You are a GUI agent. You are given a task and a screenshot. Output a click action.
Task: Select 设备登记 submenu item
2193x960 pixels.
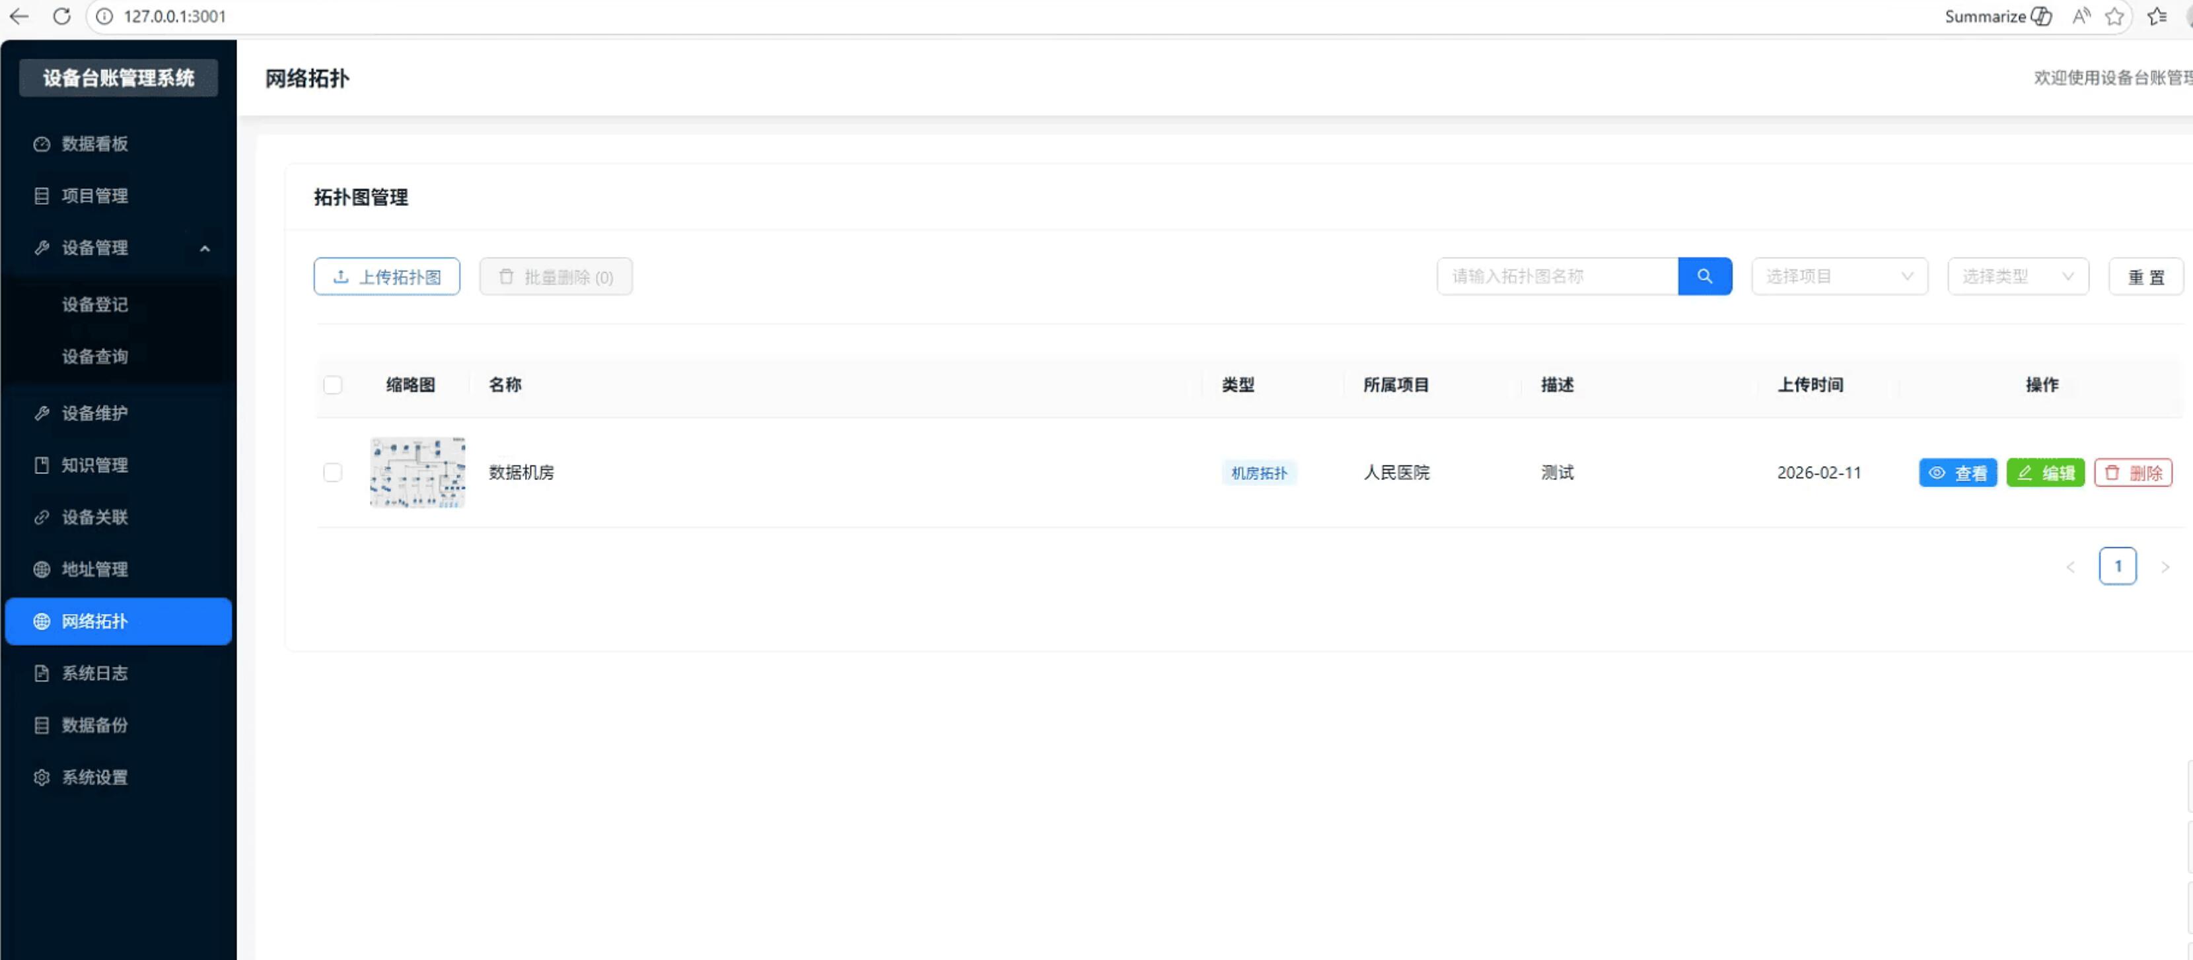118,304
